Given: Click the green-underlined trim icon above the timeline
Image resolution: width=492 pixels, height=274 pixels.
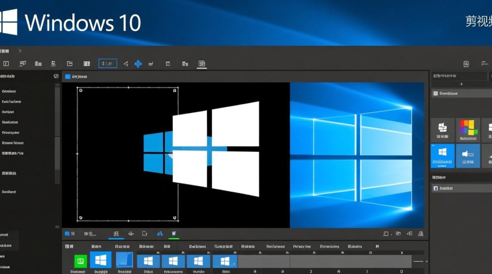Looking at the screenshot, I should [174, 233].
